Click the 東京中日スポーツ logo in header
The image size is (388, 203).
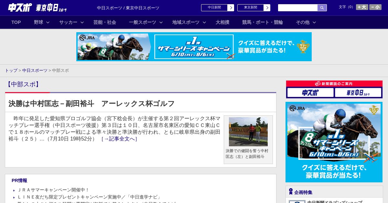(51, 8)
